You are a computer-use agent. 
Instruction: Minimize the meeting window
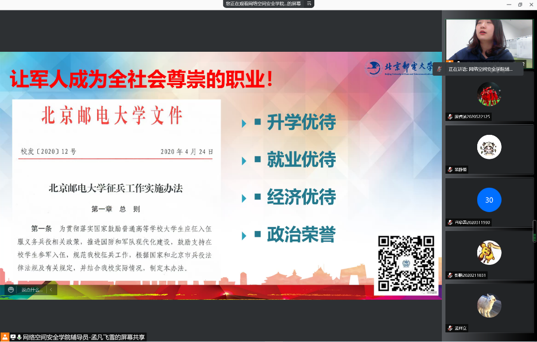click(x=509, y=4)
